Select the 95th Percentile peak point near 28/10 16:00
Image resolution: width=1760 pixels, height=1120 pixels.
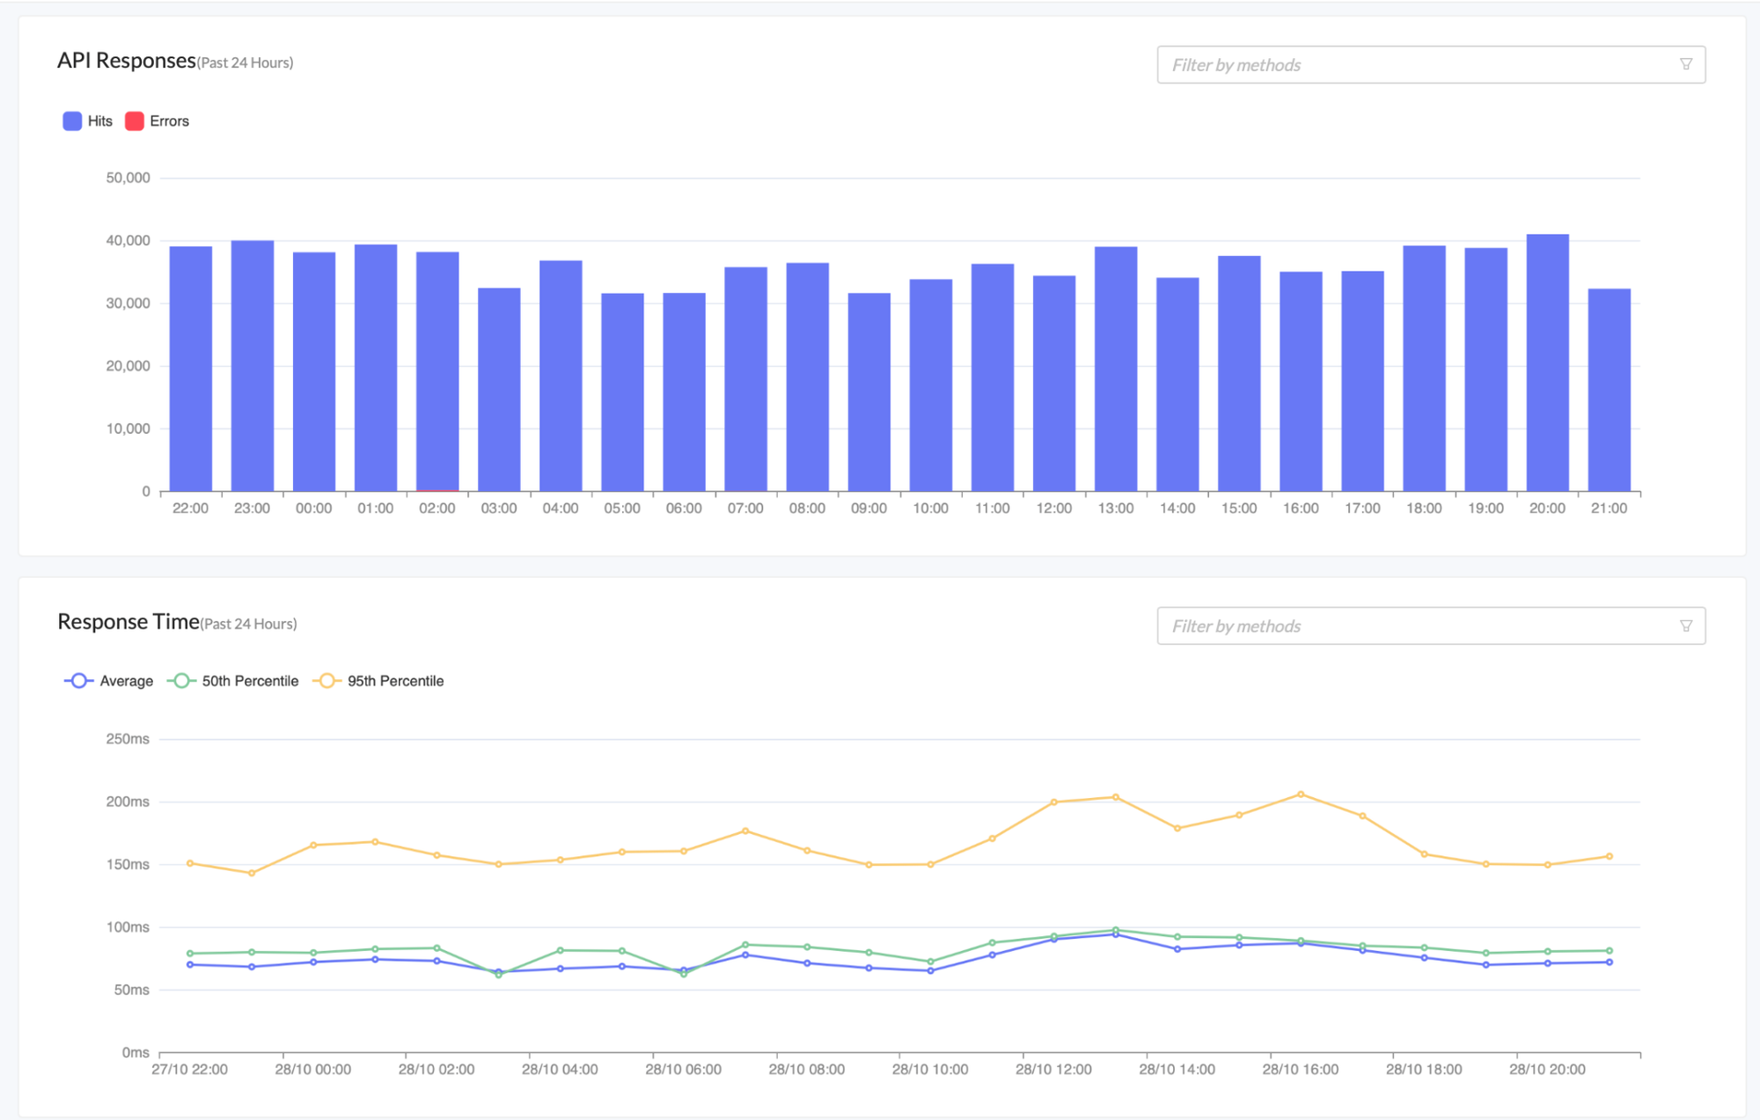pyautogui.click(x=1300, y=793)
